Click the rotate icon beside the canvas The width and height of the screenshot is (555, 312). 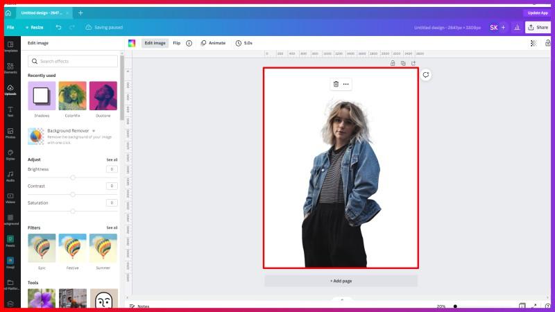coord(426,75)
